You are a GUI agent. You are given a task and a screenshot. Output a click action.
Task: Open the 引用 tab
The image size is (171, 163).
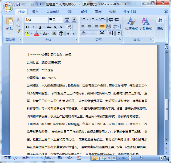tap(70, 11)
